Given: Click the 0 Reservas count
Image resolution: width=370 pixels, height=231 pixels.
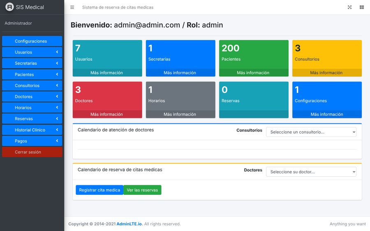Looking at the screenshot, I should pyautogui.click(x=224, y=90).
